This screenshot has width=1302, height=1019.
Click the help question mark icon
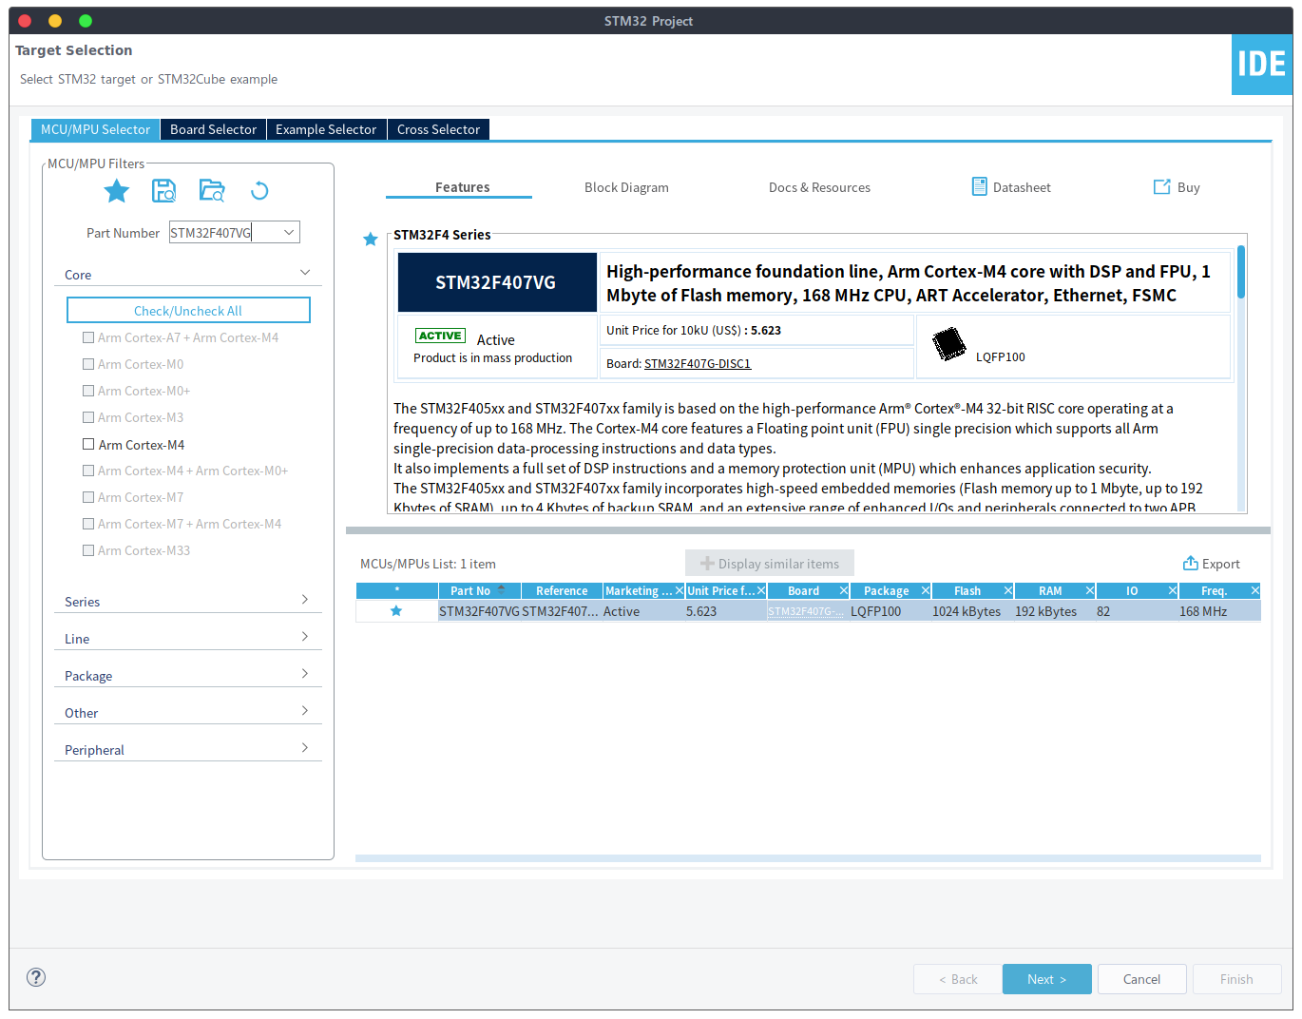pos(36,977)
